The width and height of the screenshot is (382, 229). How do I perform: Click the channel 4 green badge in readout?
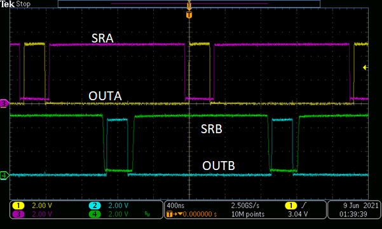click(95, 214)
